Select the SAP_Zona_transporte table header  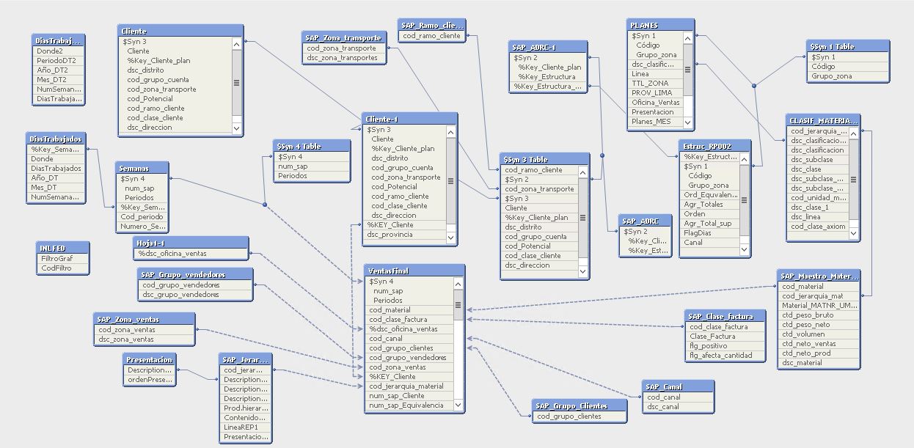point(345,37)
